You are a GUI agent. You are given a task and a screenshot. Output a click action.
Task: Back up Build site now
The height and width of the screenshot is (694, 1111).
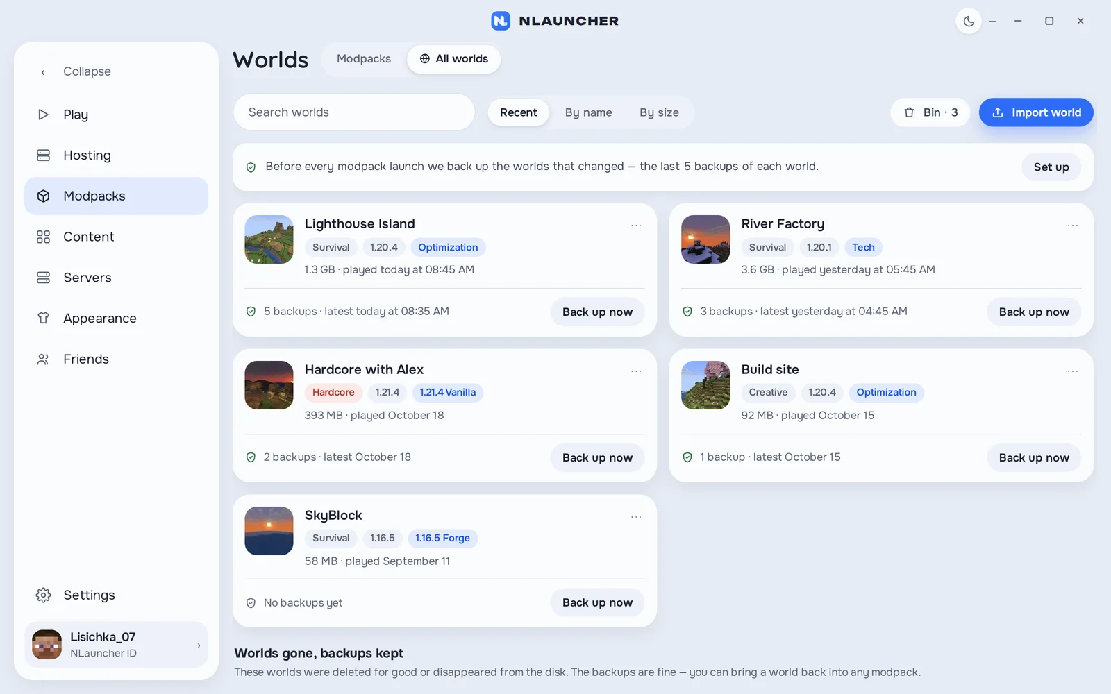tap(1034, 458)
